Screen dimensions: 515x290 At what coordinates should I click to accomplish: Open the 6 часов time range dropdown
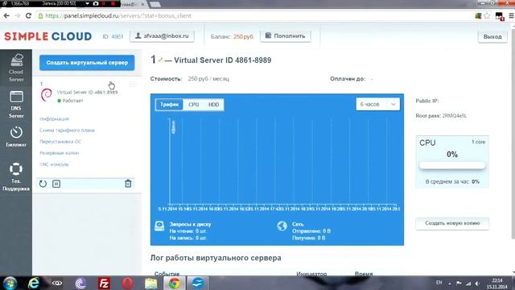(x=377, y=104)
